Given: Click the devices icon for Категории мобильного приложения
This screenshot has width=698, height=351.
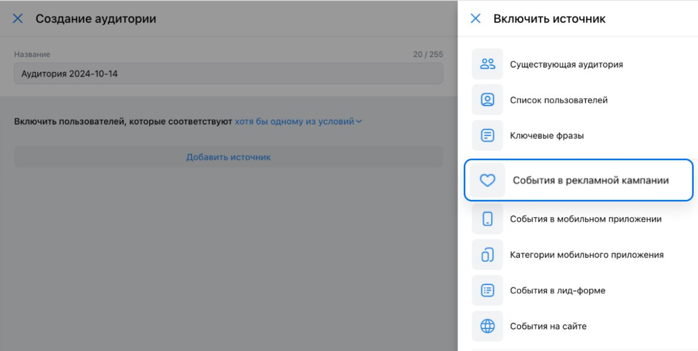Looking at the screenshot, I should (488, 255).
